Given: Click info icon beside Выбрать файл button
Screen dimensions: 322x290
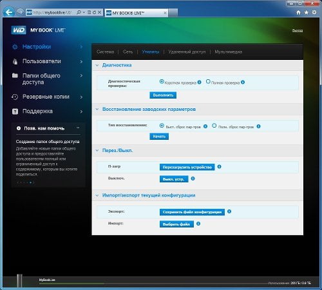Looking at the screenshot, I should click(x=198, y=224).
